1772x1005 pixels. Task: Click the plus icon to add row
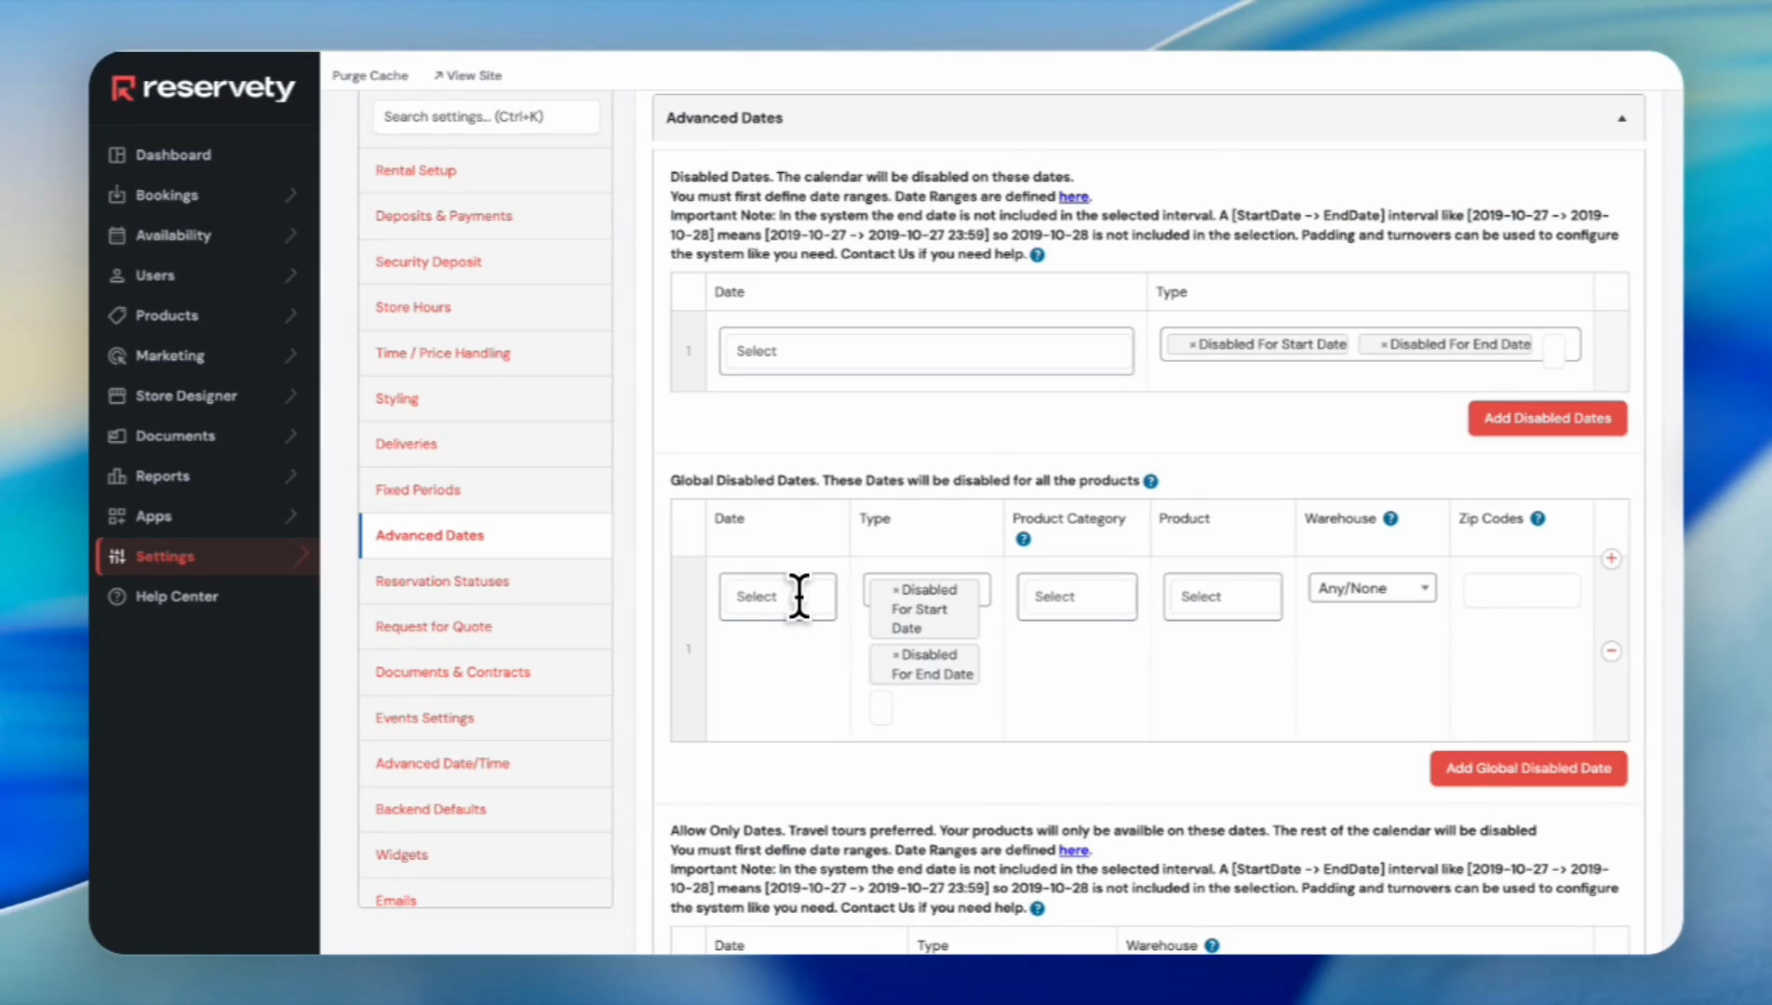(1611, 558)
